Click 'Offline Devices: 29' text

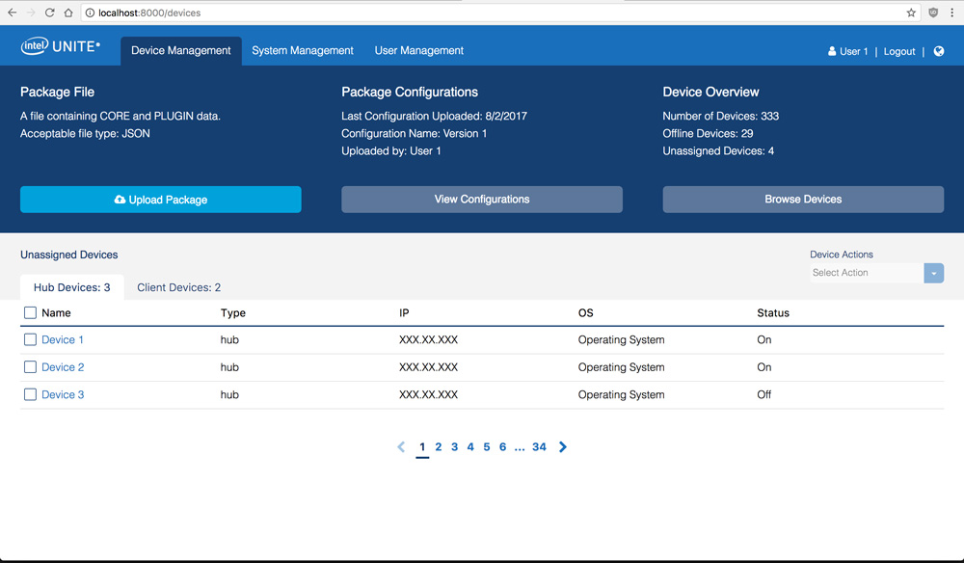click(x=708, y=133)
